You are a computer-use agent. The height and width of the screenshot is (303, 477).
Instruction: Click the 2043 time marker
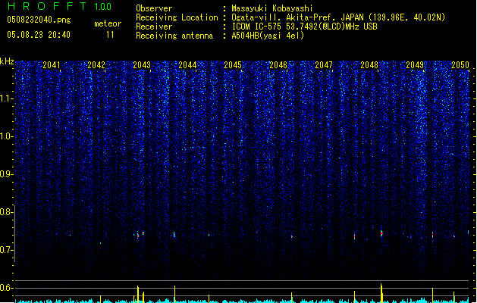click(x=142, y=65)
